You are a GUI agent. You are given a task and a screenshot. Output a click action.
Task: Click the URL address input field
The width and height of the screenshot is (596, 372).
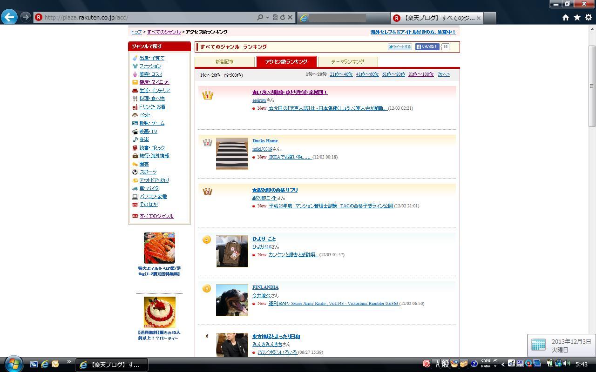coord(149,17)
